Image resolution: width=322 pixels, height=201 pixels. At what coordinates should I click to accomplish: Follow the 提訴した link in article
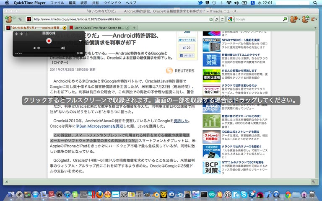(x=181, y=121)
